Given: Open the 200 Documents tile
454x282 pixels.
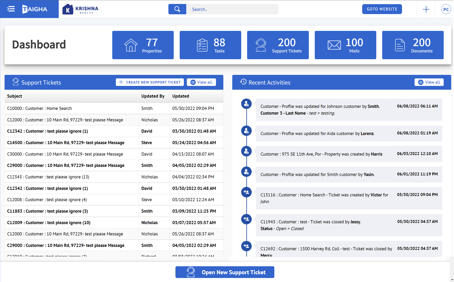Looking at the screenshot, I should 413,45.
